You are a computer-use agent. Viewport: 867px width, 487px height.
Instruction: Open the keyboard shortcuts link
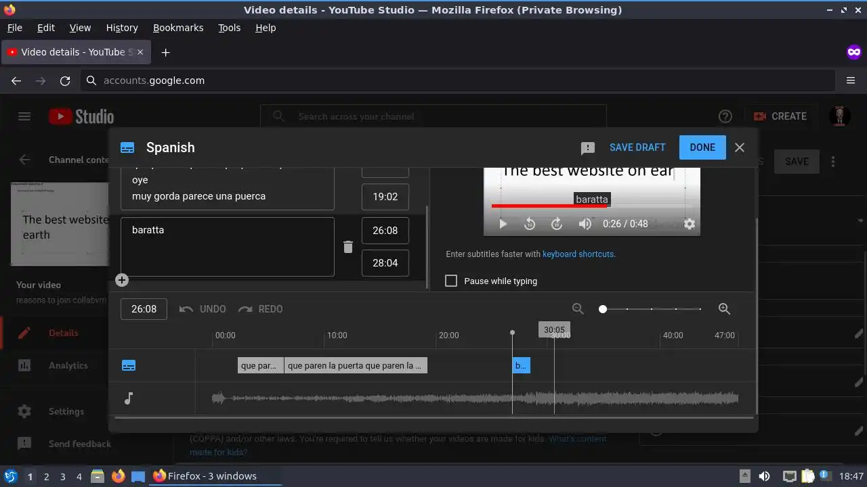click(x=578, y=254)
